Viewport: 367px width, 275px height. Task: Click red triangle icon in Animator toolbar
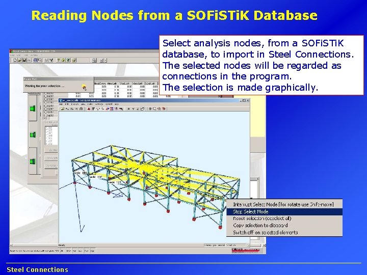pos(89,109)
